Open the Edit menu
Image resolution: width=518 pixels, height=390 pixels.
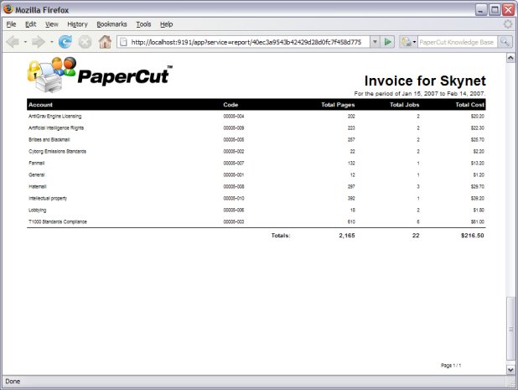[31, 24]
